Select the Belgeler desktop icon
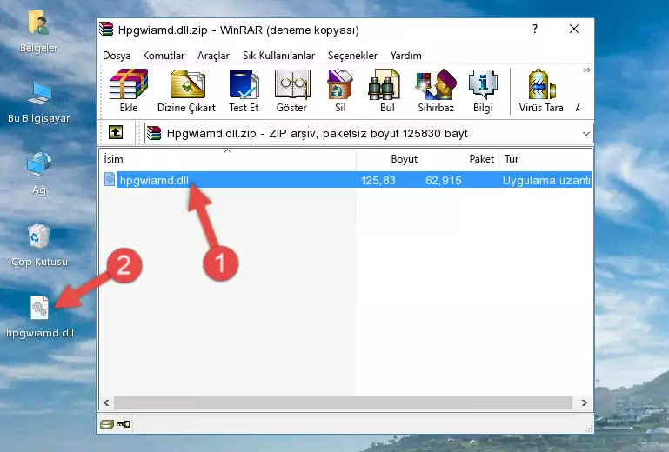Image resolution: width=669 pixels, height=452 pixels. point(38,32)
